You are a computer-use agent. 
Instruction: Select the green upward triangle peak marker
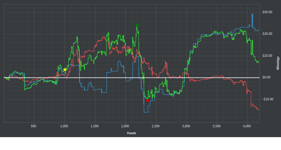137,25
